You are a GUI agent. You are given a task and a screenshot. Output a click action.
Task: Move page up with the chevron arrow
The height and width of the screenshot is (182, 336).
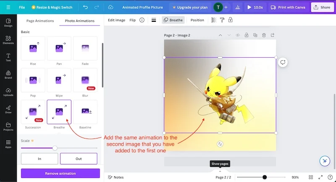[220, 35]
